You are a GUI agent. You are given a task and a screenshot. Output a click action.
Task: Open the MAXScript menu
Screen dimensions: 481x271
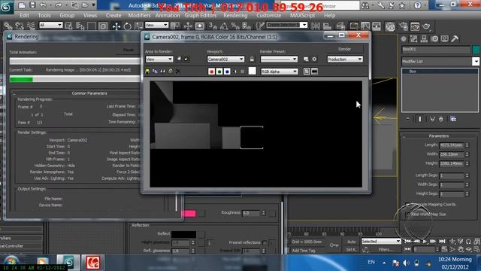tap(302, 15)
